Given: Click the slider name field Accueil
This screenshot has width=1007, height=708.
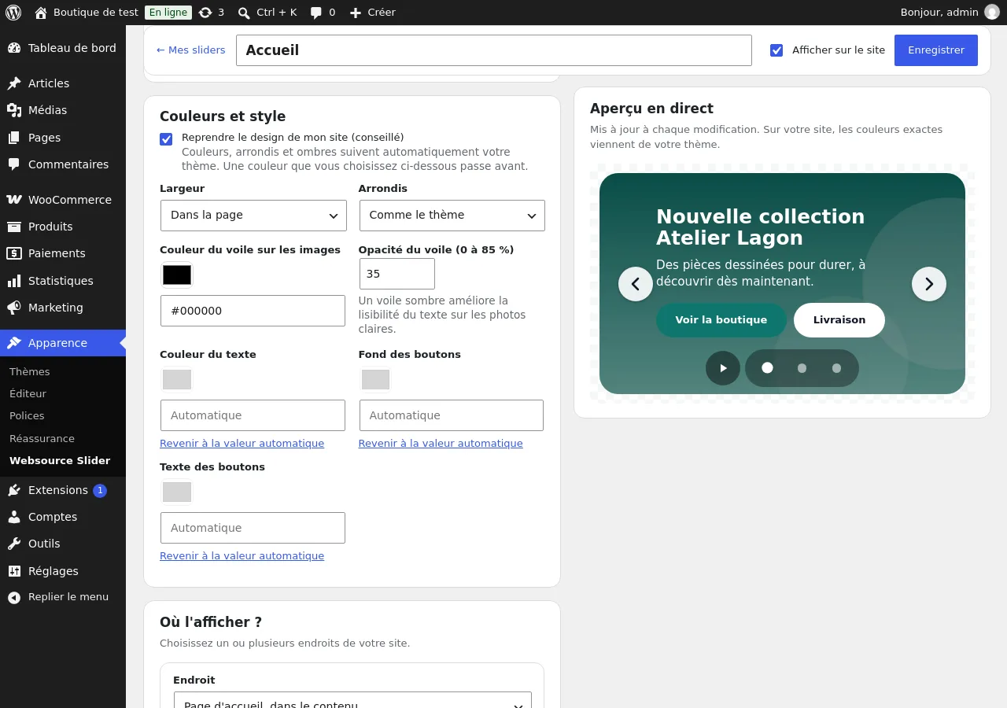Looking at the screenshot, I should [494, 50].
